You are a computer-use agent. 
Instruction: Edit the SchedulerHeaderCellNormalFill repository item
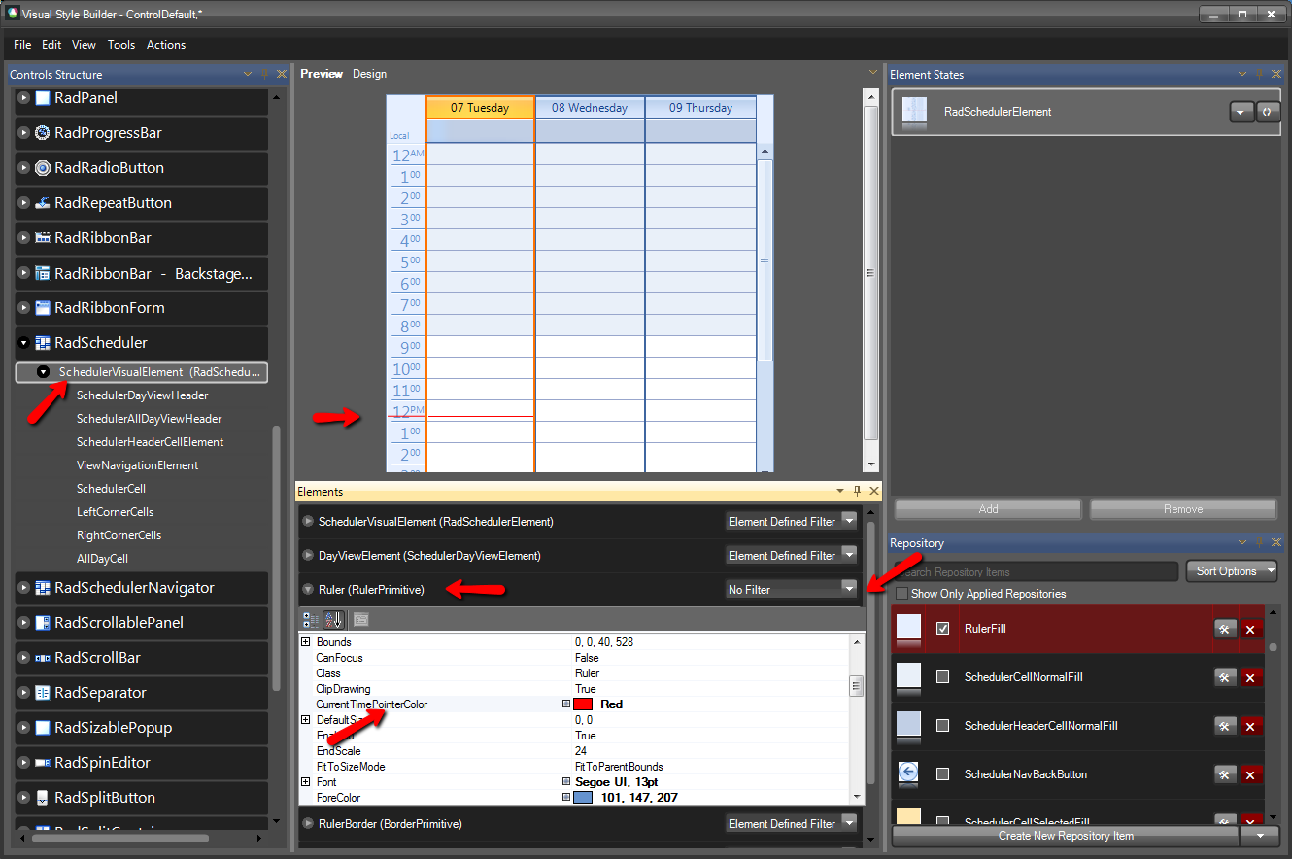coord(1225,726)
